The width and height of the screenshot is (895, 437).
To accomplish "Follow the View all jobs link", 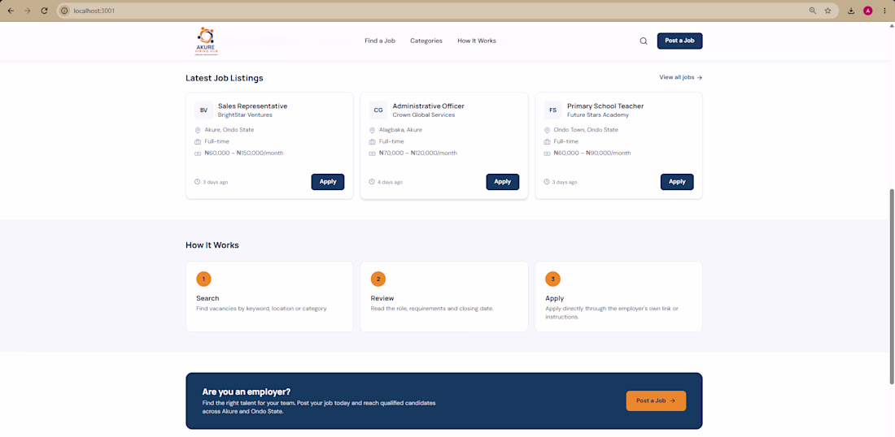I will pos(680,77).
